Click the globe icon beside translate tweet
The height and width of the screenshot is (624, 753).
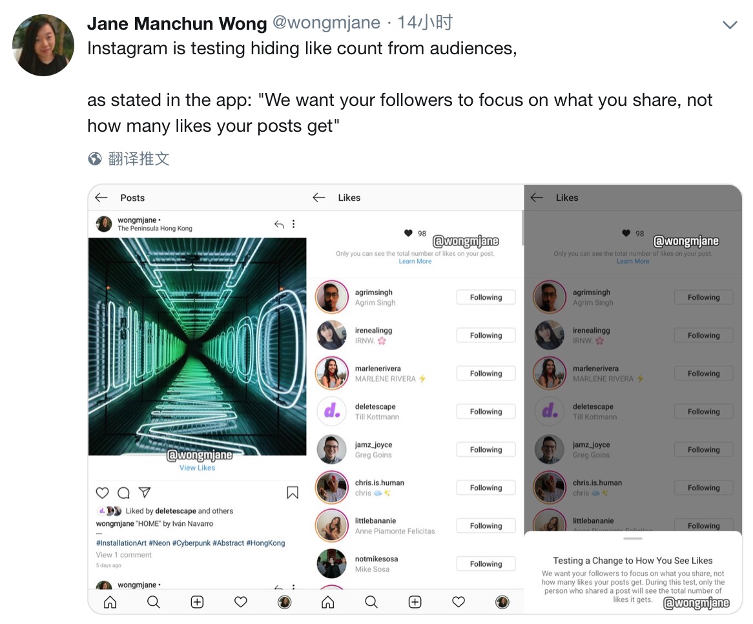point(95,159)
